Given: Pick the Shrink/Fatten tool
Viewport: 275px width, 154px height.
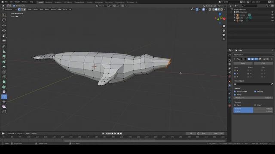Looking at the screenshot, I should 4,102.
